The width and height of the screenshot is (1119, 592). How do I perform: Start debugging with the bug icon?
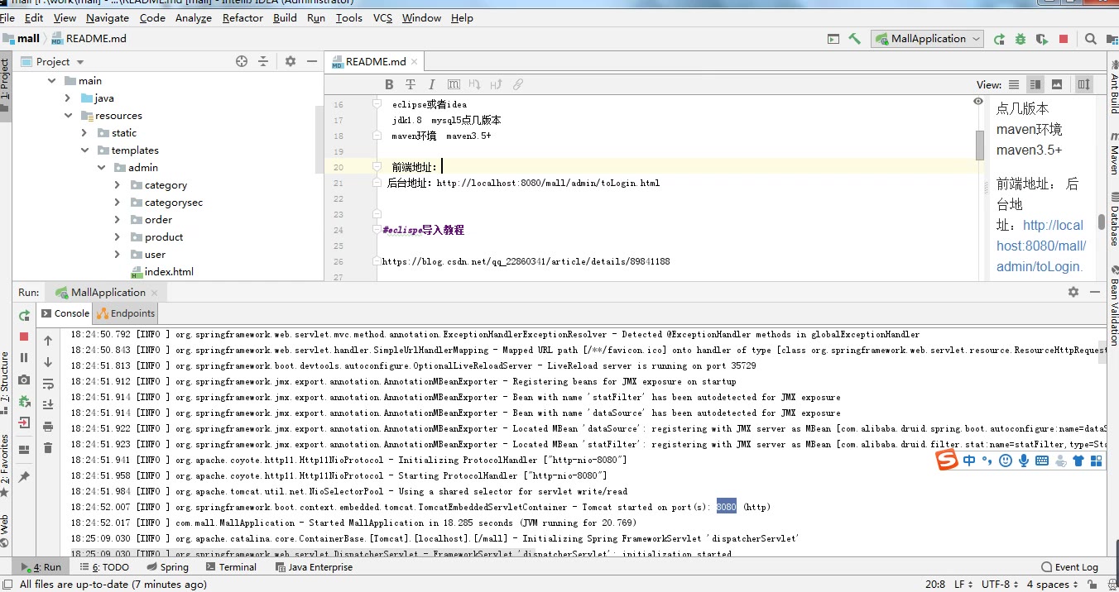pos(1021,39)
